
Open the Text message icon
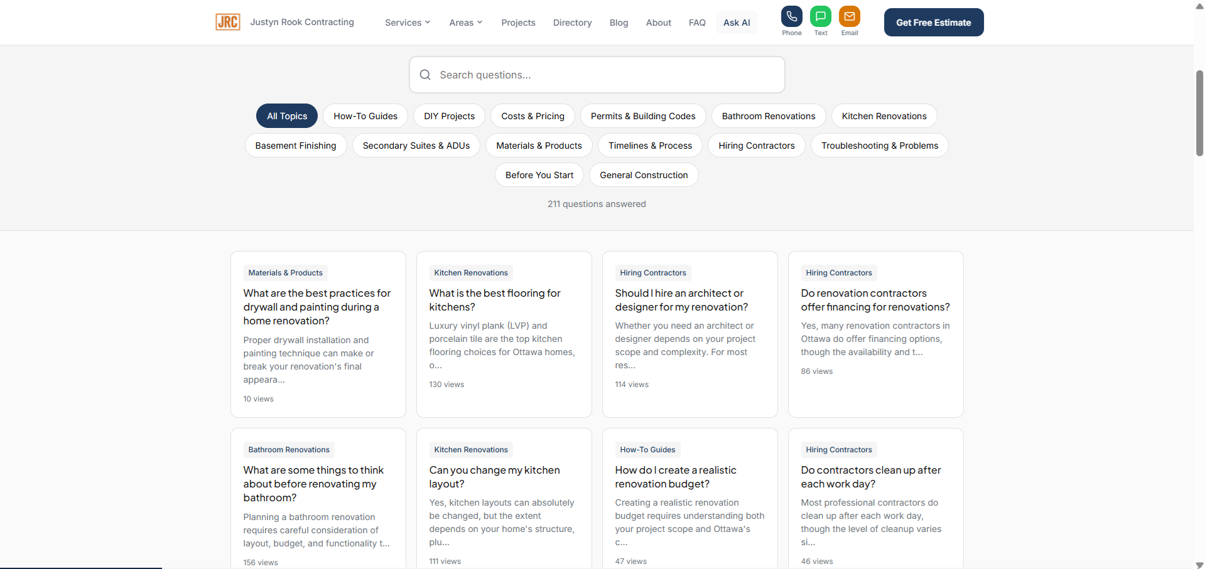(x=820, y=17)
